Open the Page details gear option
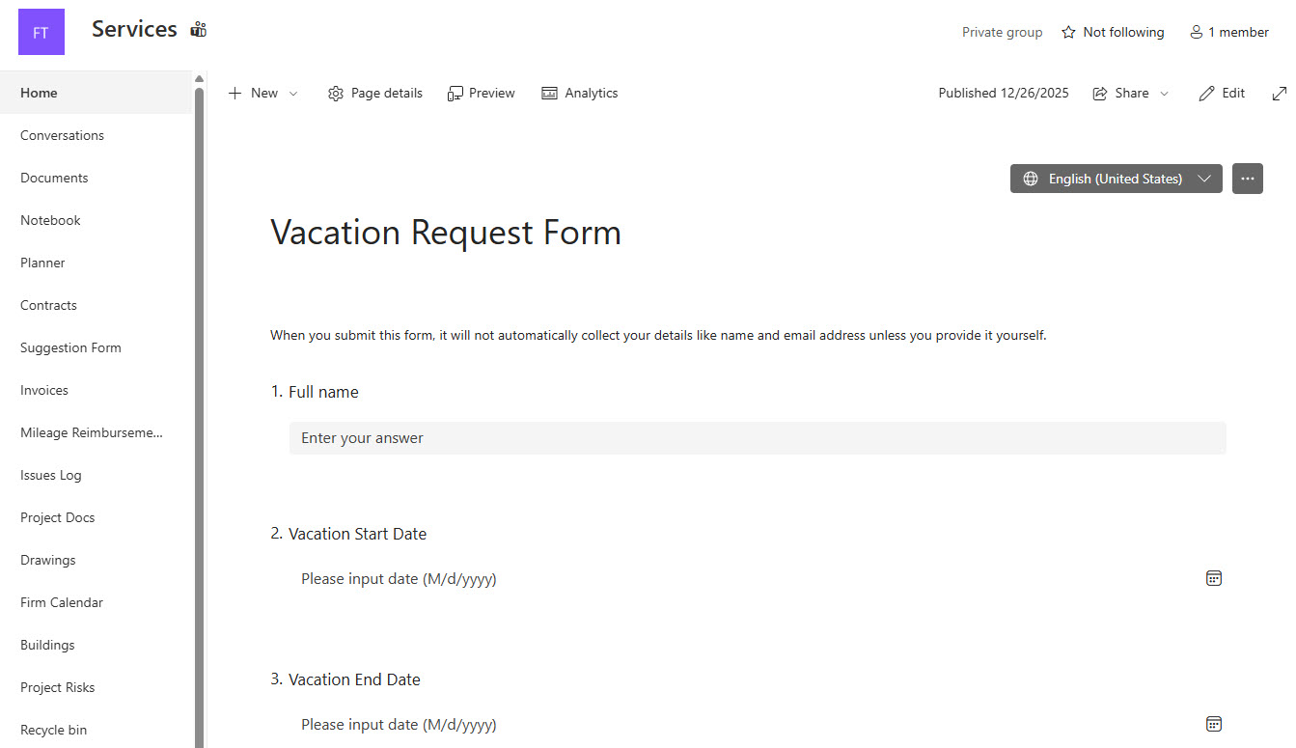The image size is (1296, 748). pyautogui.click(x=375, y=94)
